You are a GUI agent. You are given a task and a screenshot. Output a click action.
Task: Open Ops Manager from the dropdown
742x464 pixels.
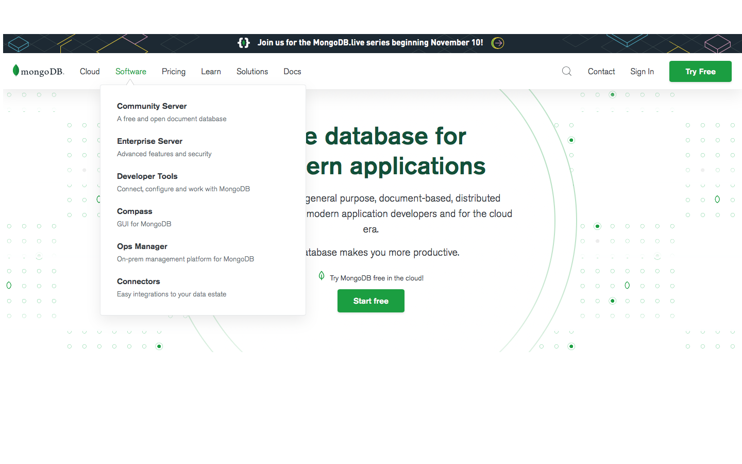(x=142, y=246)
